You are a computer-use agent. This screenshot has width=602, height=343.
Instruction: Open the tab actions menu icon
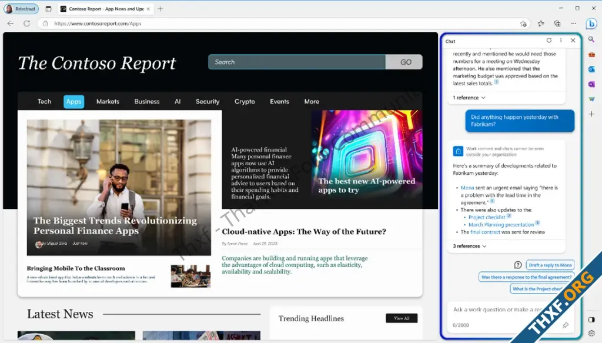pos(48,9)
